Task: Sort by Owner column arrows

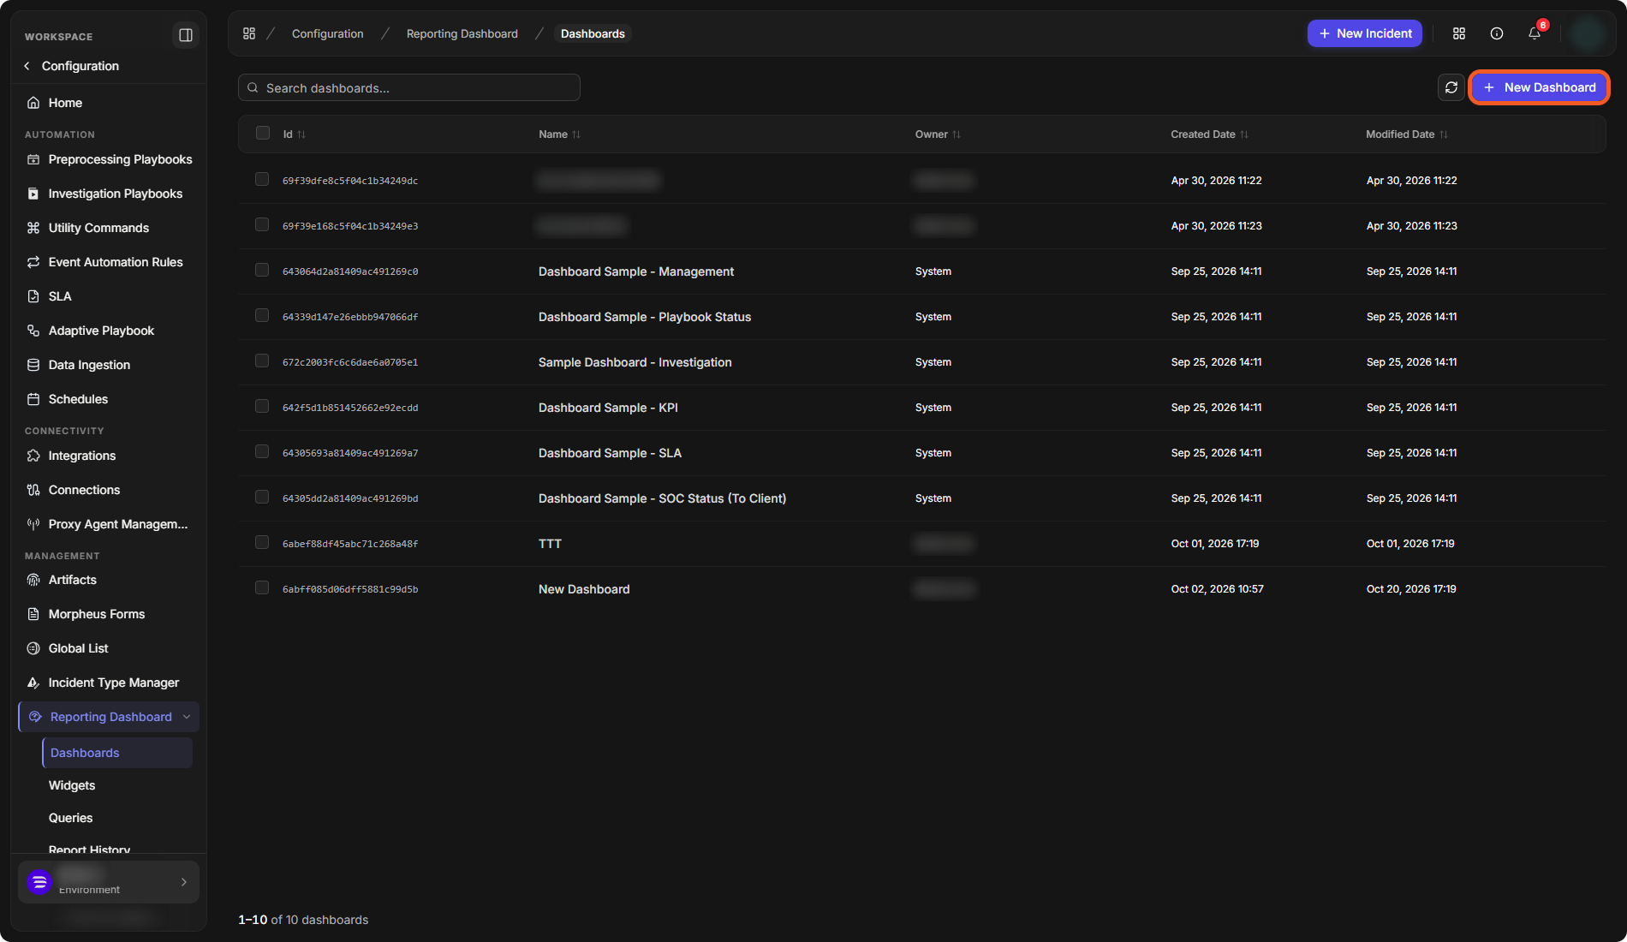Action: click(957, 134)
